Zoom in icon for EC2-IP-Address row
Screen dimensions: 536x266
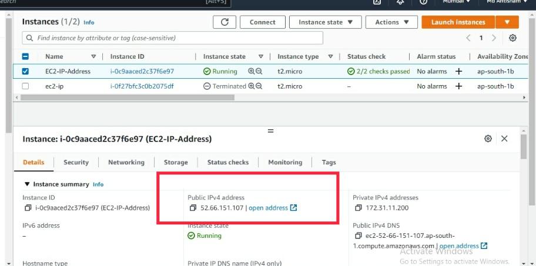tap(252, 72)
